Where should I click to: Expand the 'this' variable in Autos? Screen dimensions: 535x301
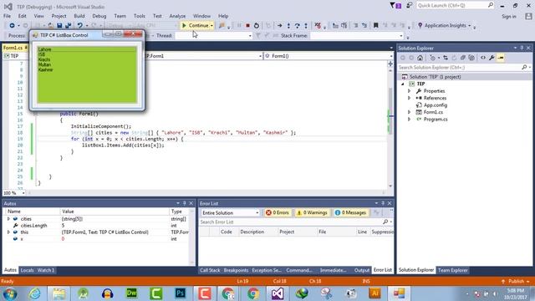8,232
